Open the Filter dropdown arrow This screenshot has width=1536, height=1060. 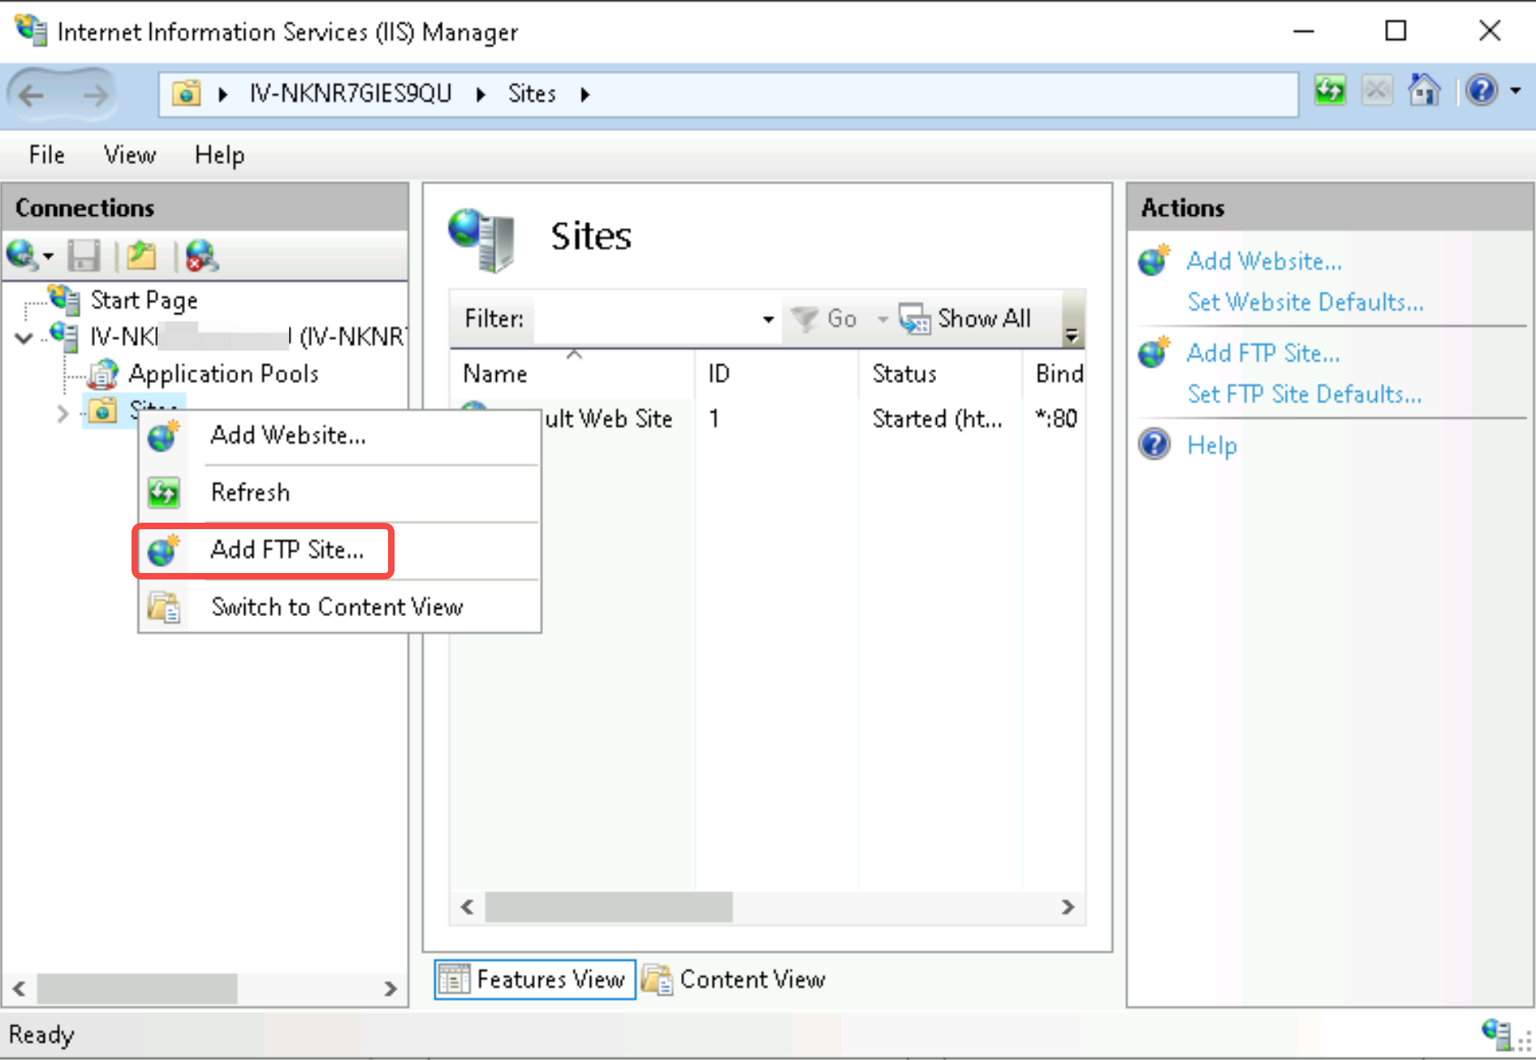[x=768, y=319]
